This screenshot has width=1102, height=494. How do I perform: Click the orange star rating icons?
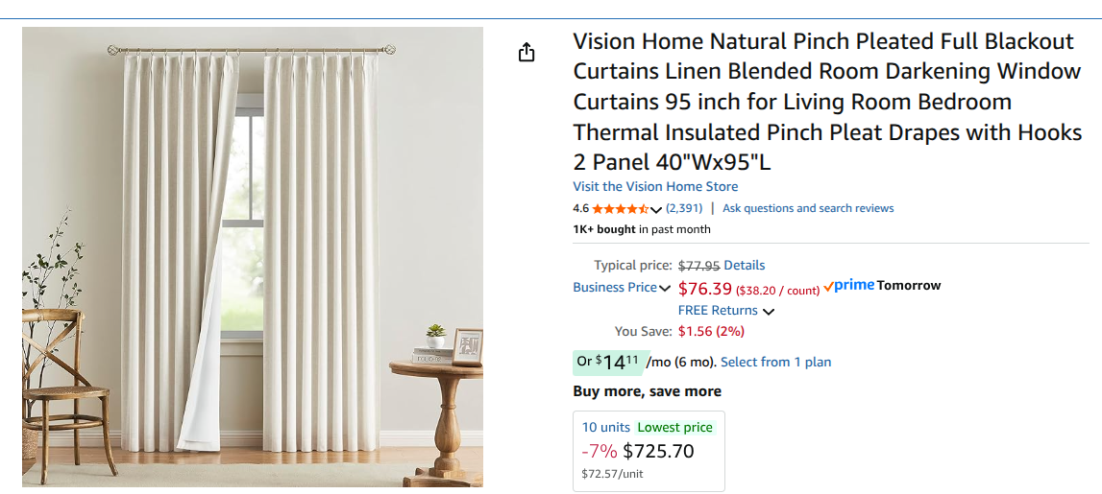pos(621,208)
